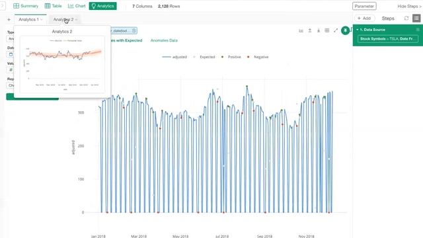Select the Analytics view button
Screen dimensions: 423x238
pyautogui.click(x=103, y=6)
